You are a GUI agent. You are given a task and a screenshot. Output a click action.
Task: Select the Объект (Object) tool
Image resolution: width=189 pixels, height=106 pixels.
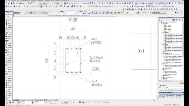click(x=9, y=48)
